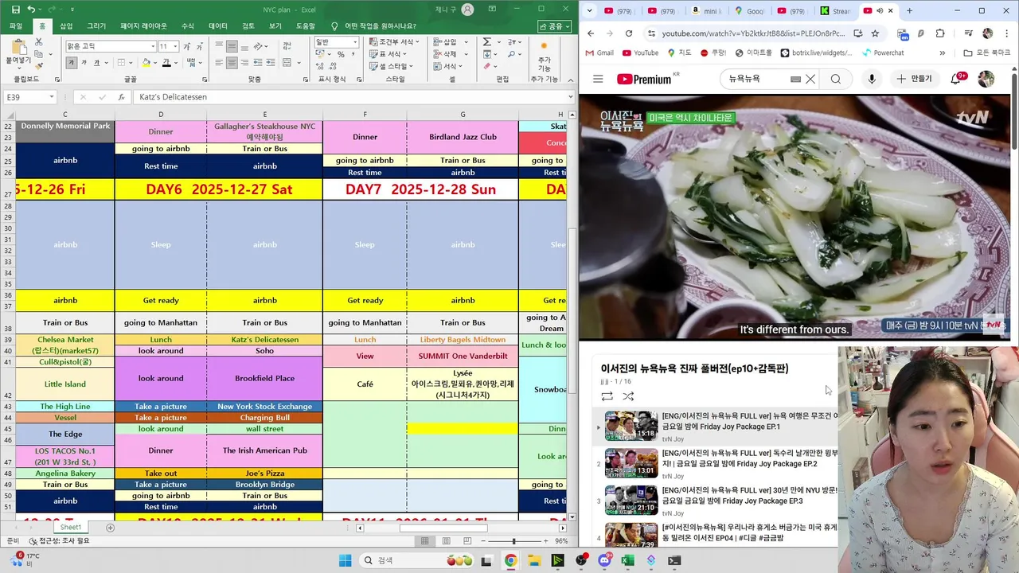This screenshot has height=573, width=1019.
Task: Open the YouTube Premium logo home link
Action: 643,79
